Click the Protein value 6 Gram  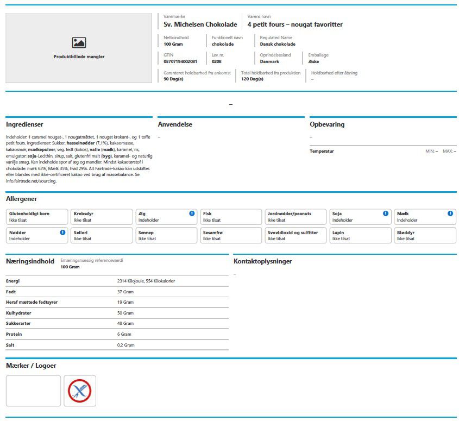pos(124,334)
